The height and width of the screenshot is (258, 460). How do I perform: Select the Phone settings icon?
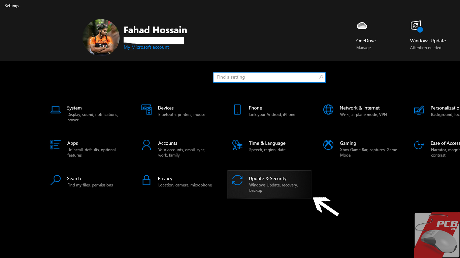[237, 110]
